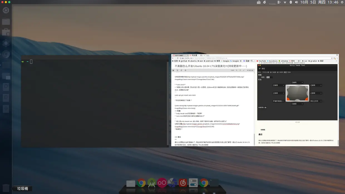Toggle the 热区 hotcorners switch
345x194 pixels.
[x=270, y=77]
